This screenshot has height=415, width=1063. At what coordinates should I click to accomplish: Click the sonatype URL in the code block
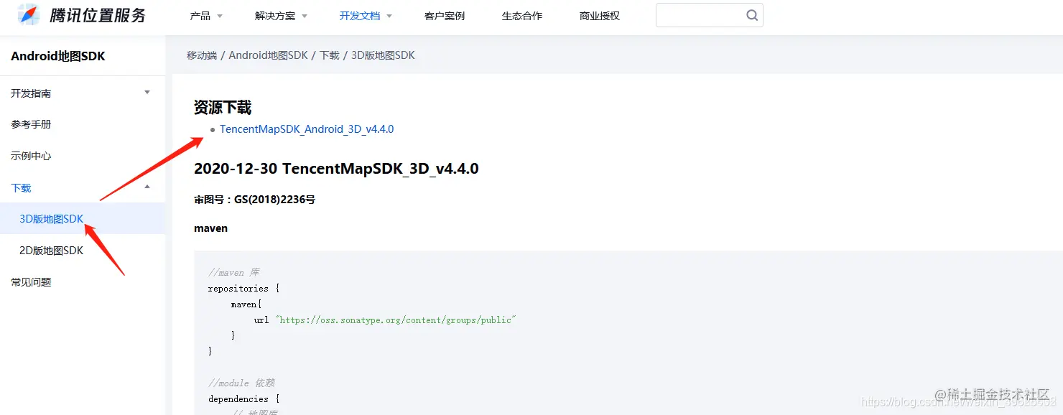(396, 320)
